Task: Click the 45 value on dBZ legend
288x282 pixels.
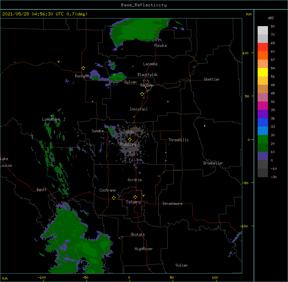Action: 273,93
